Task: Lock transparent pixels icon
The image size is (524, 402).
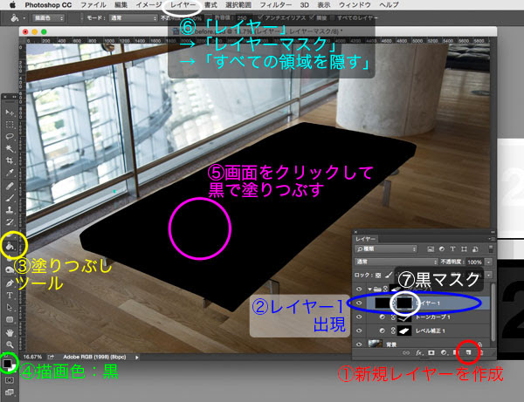Action: coord(378,276)
